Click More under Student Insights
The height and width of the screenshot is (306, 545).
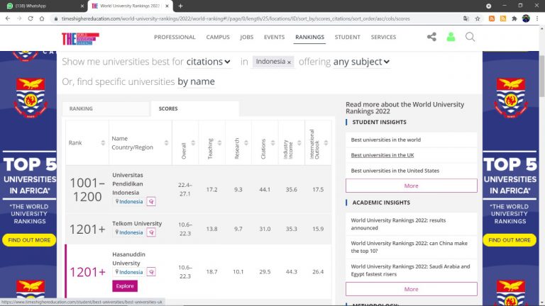click(x=411, y=186)
